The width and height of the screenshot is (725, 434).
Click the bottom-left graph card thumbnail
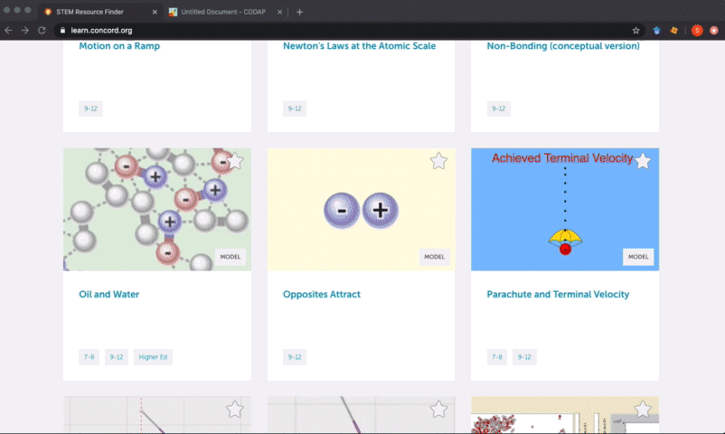click(157, 415)
